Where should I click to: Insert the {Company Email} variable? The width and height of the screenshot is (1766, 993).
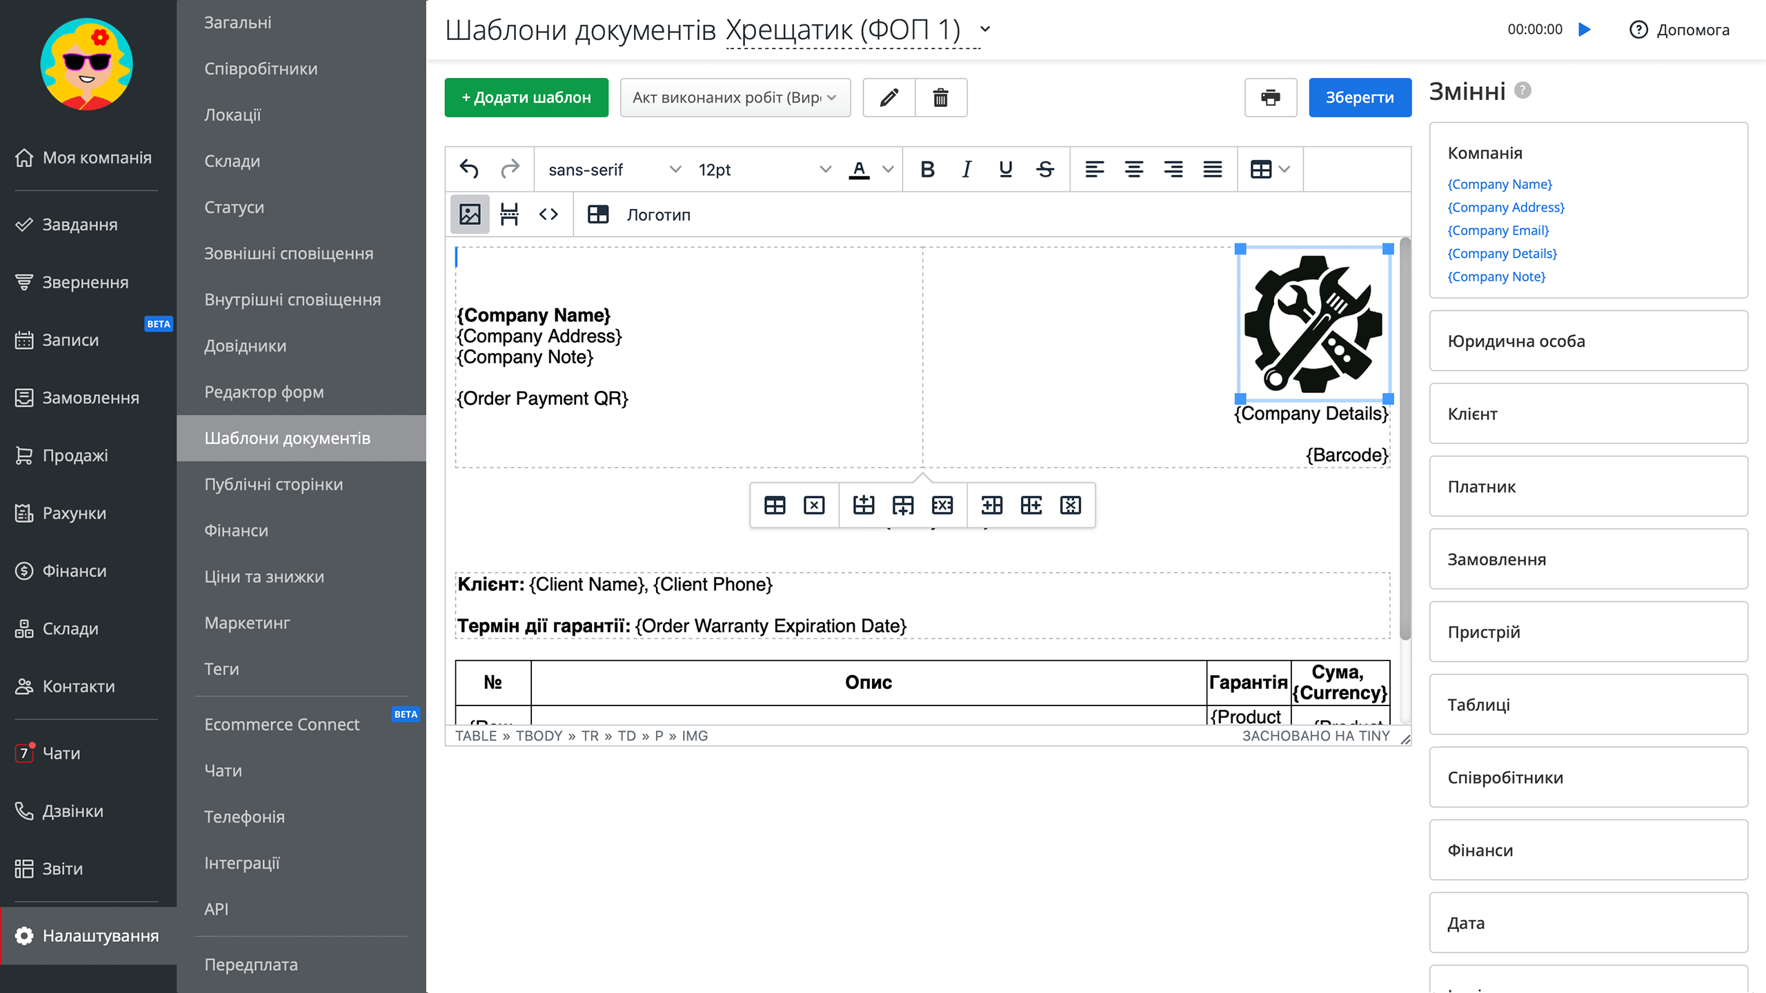(x=1498, y=230)
